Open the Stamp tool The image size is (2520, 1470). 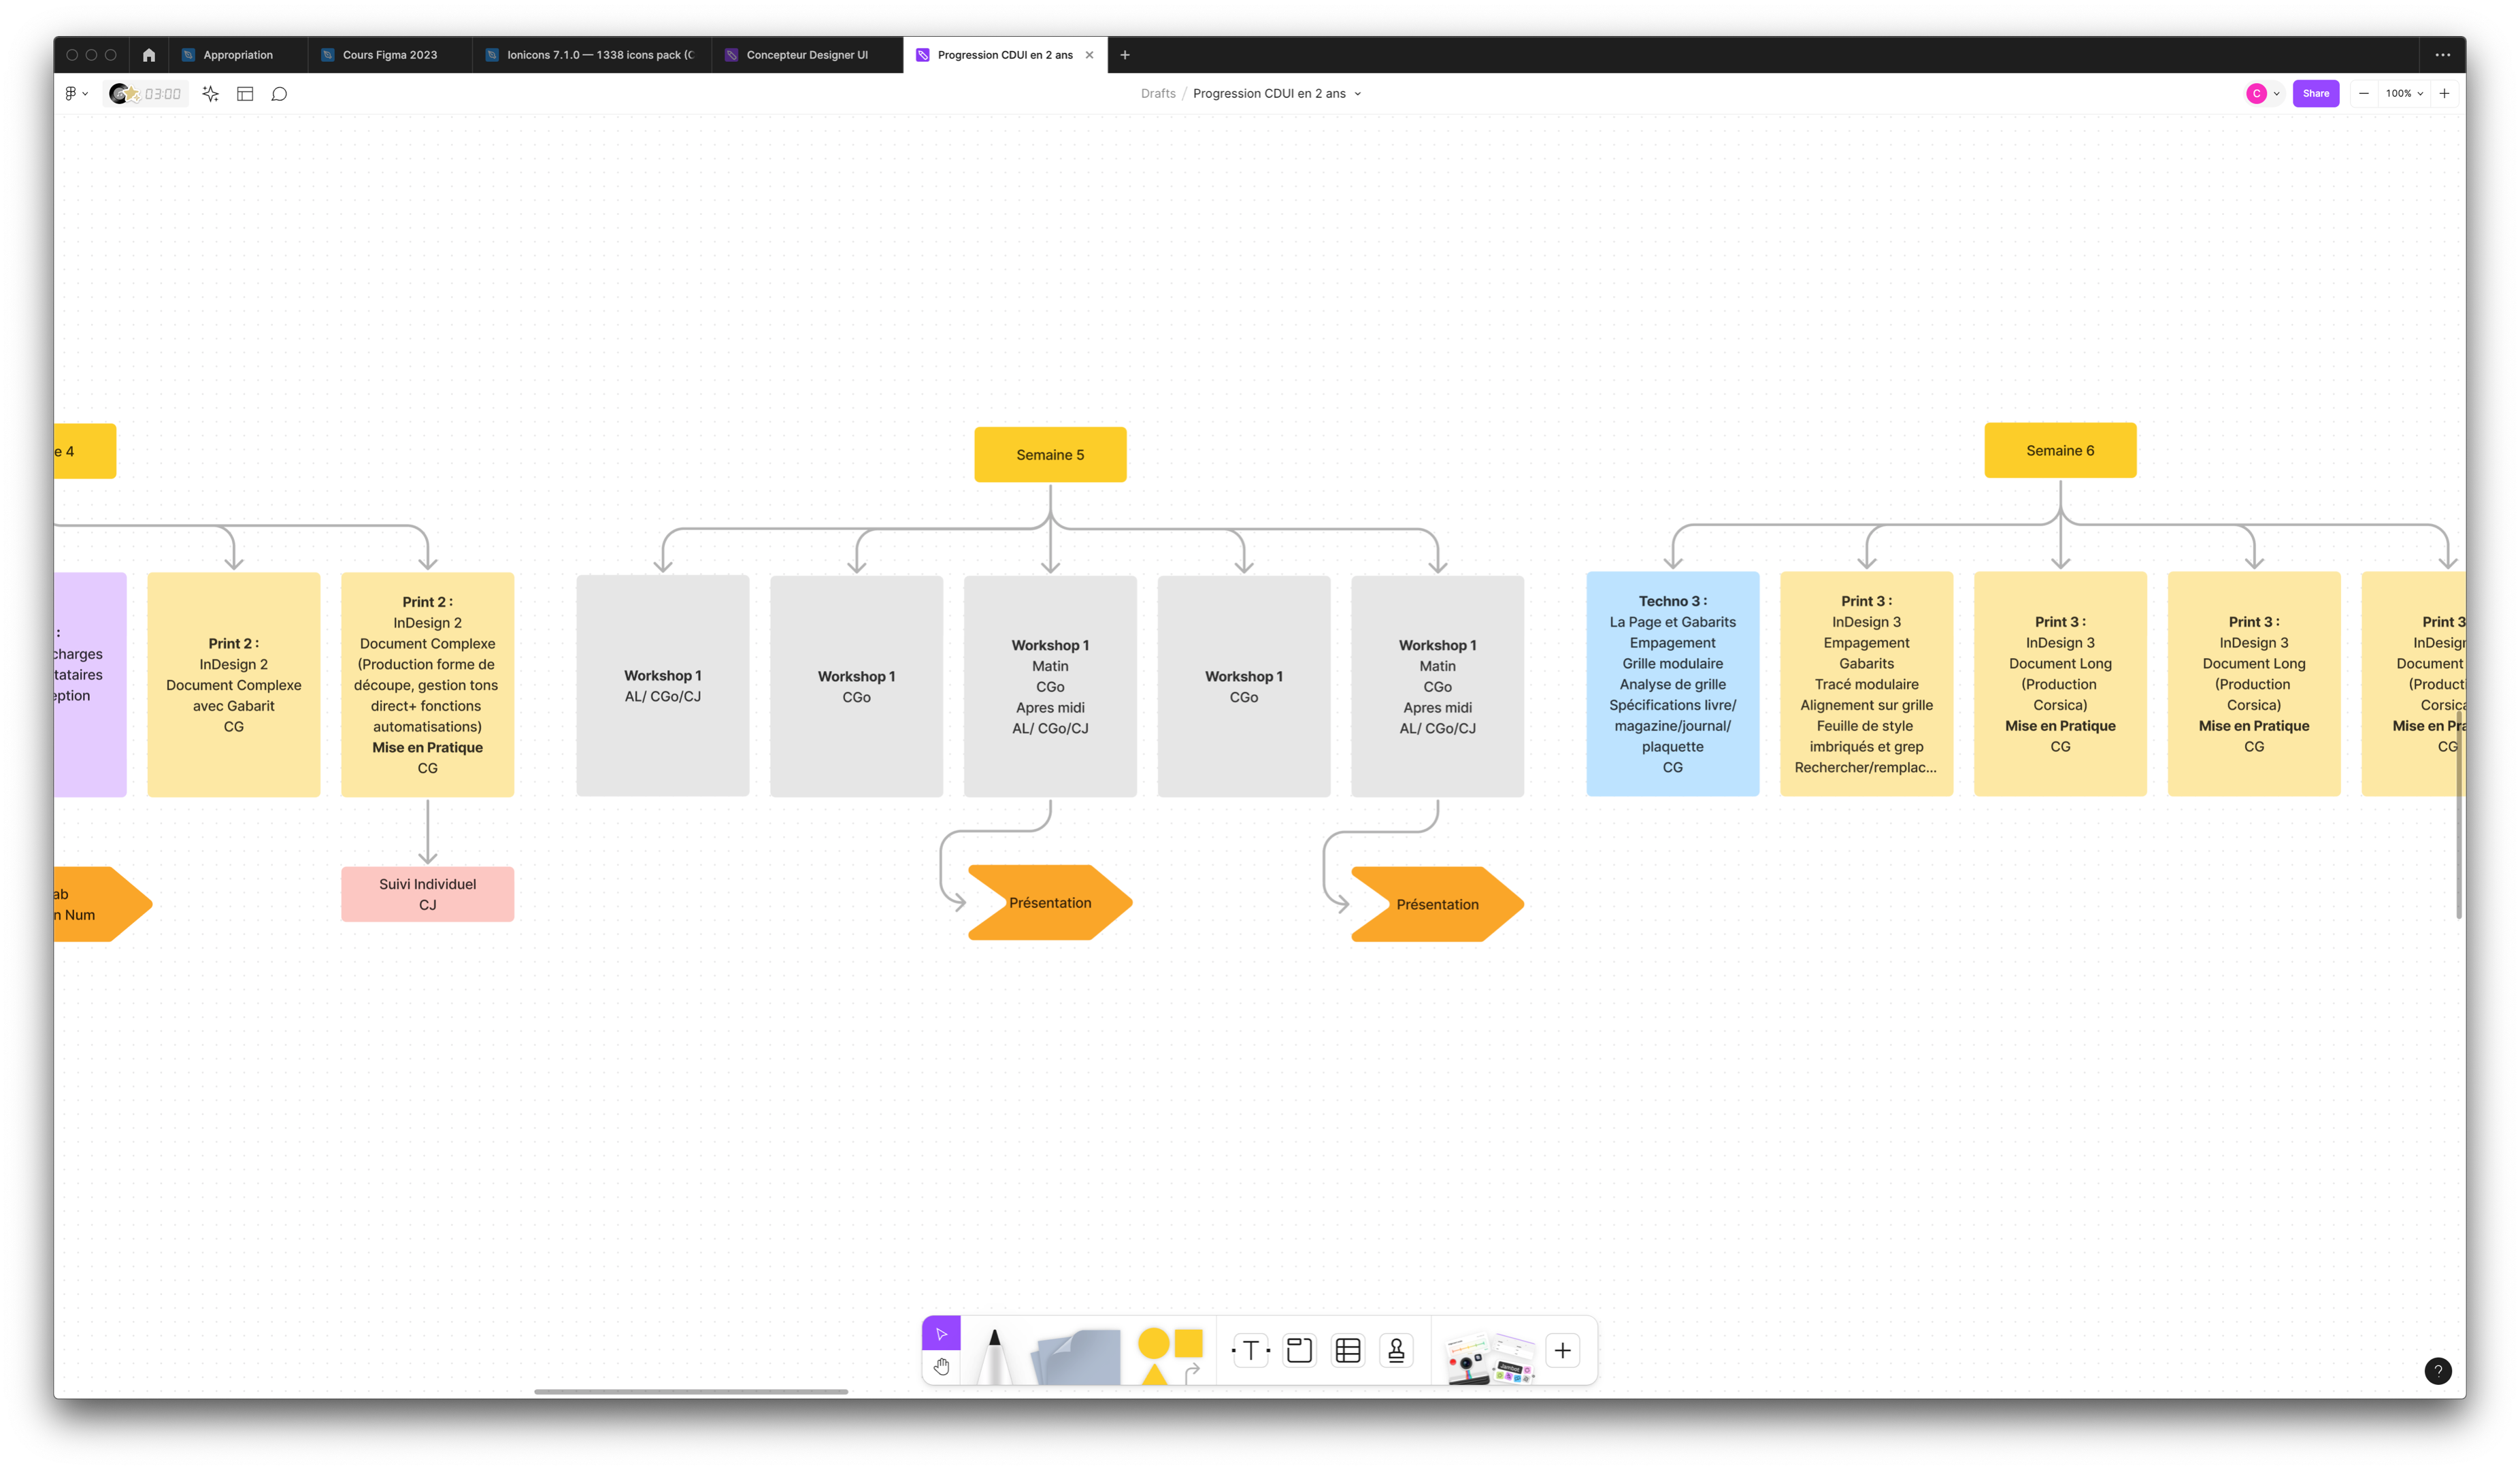[x=1396, y=1351]
